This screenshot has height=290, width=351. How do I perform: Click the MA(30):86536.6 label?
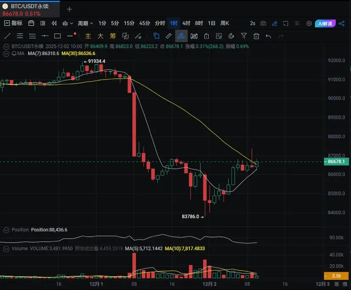coord(78,53)
